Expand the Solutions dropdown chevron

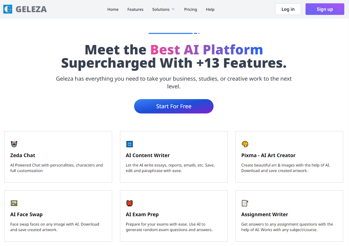tap(173, 9)
